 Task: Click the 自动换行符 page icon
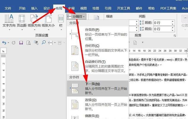pyautogui.click(x=75, y=66)
